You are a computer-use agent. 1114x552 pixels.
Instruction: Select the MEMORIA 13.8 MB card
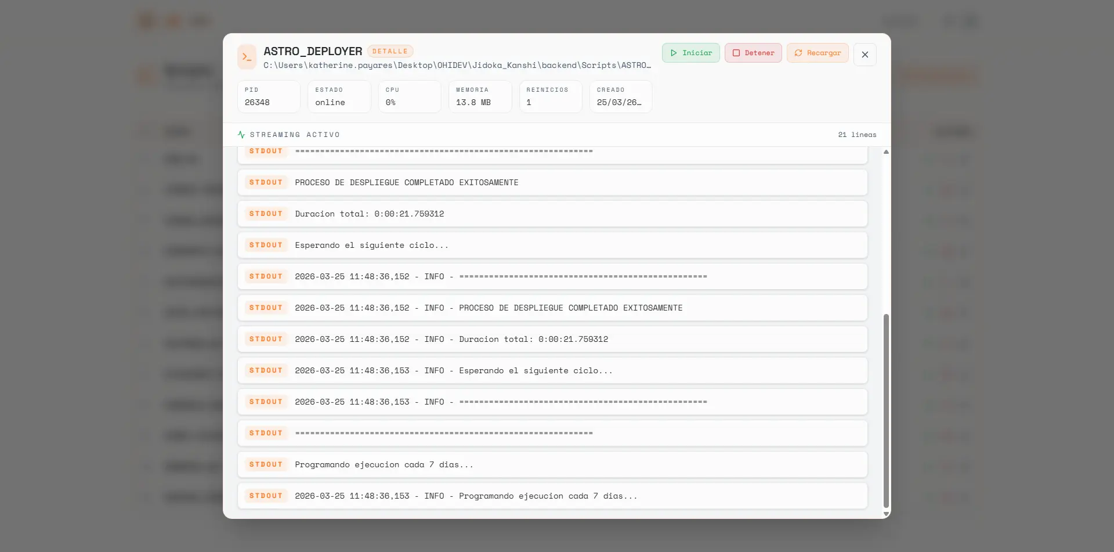(480, 96)
